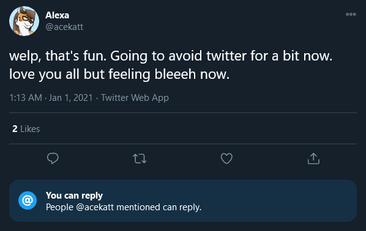The height and width of the screenshot is (231, 366).
Task: Click the line 'love you all but feeling bleeeh now'
Action: click(x=119, y=75)
